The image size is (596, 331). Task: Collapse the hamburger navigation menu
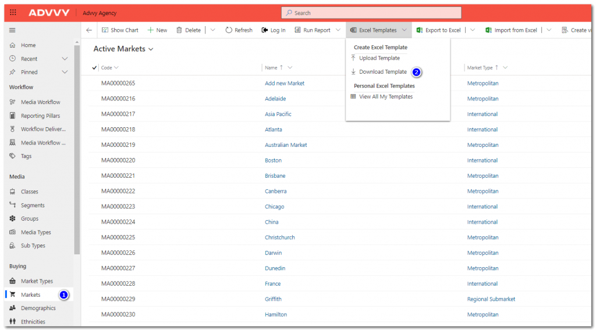click(12, 30)
